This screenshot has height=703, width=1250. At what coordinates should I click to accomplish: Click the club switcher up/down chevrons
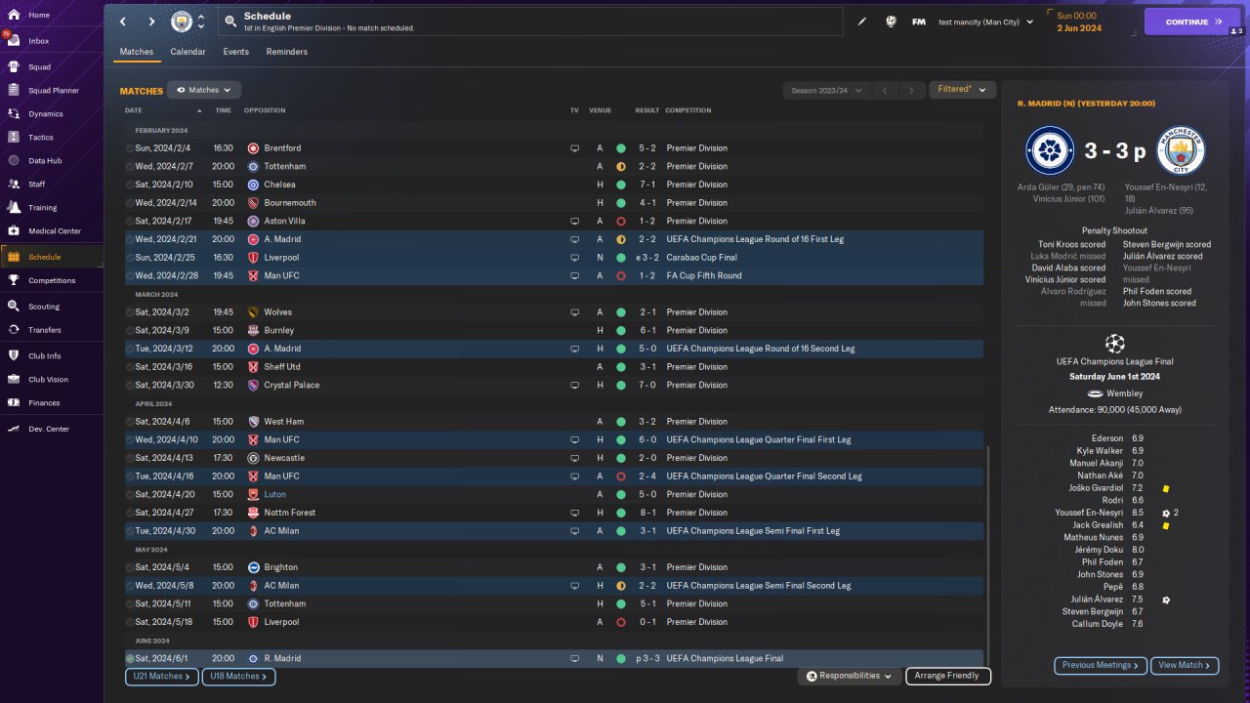[x=201, y=21]
